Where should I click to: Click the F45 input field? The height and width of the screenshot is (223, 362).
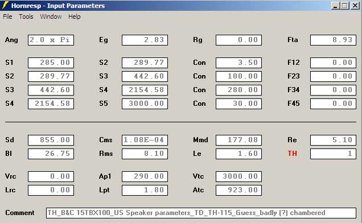click(x=333, y=104)
